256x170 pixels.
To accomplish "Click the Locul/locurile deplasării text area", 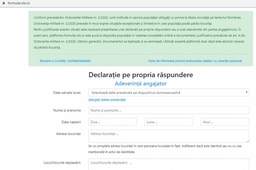I will point(168,164).
